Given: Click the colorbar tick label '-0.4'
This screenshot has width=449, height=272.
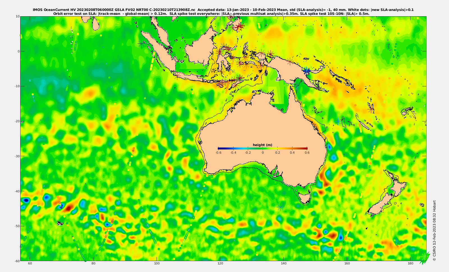Looking at the screenshot, I should point(233,153).
